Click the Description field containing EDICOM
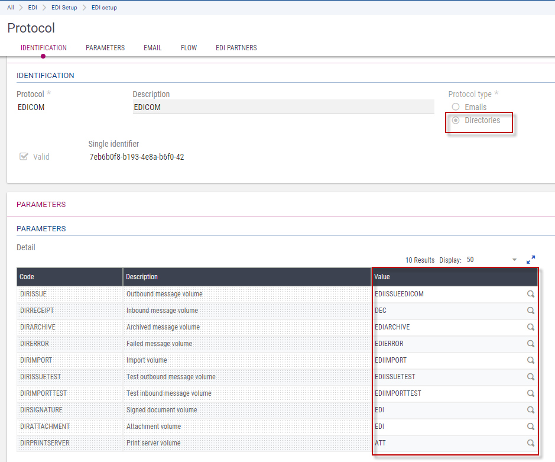The width and height of the screenshot is (555, 462). tap(283, 107)
